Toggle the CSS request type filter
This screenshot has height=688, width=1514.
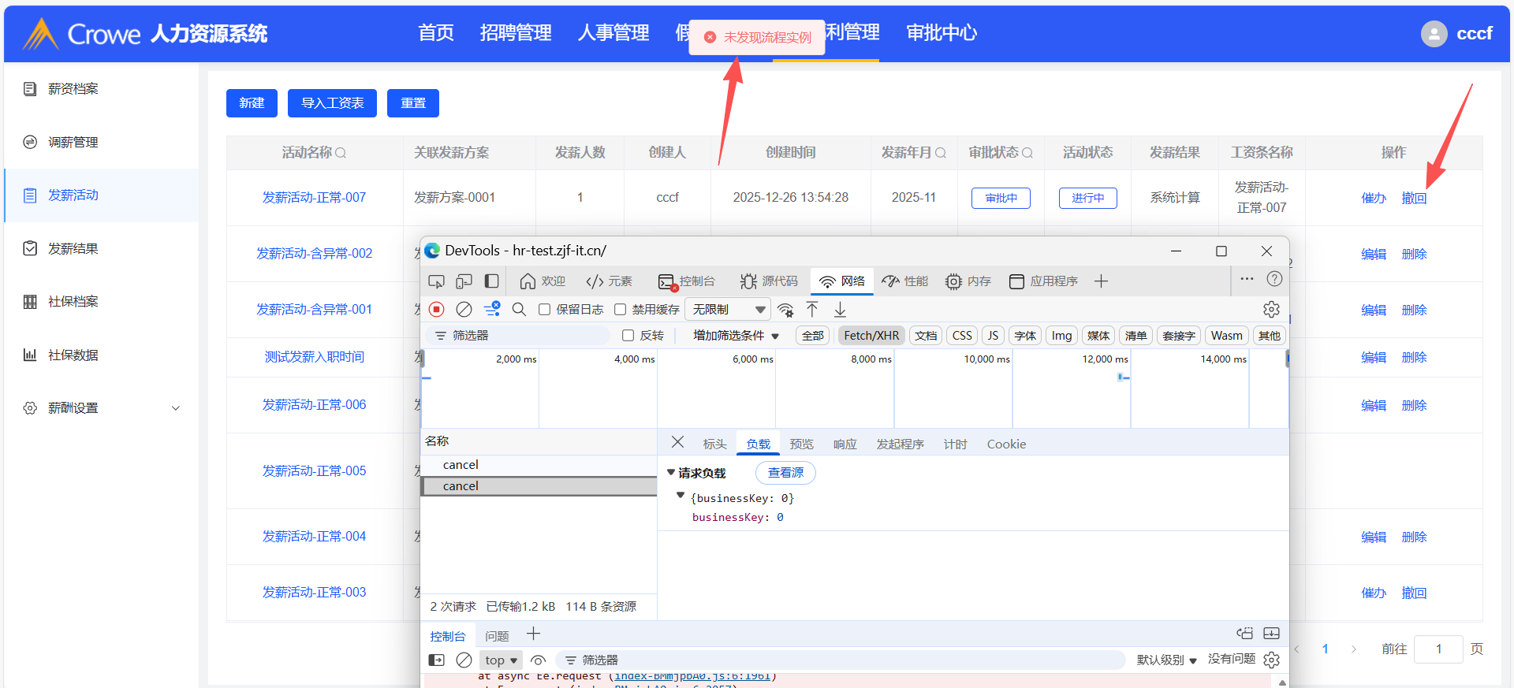click(962, 336)
